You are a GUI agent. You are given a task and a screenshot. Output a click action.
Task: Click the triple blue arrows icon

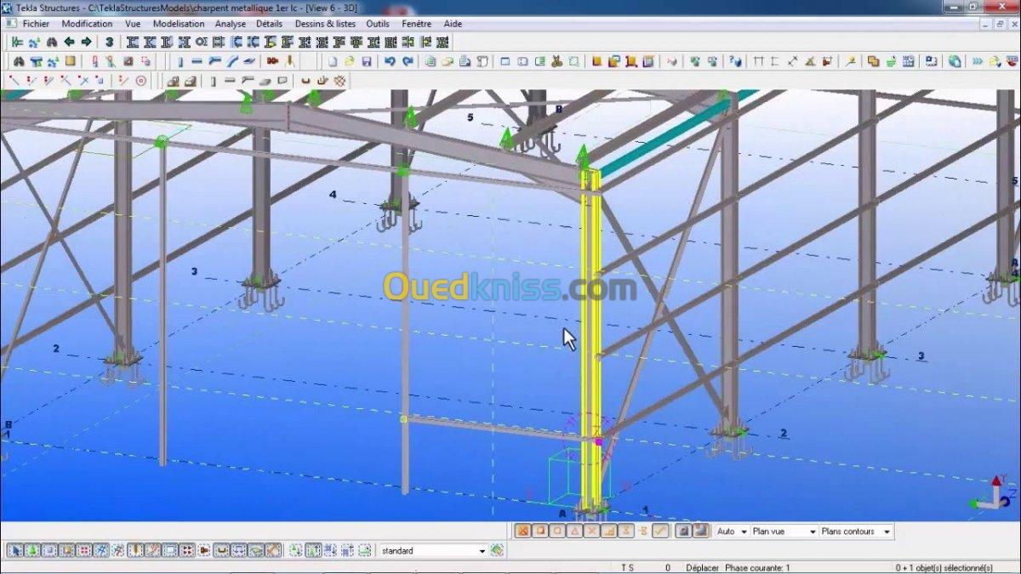[x=978, y=61]
